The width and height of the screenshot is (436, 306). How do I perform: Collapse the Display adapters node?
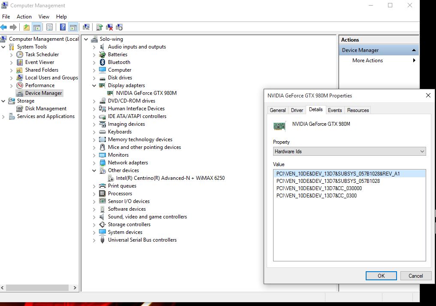[94, 85]
